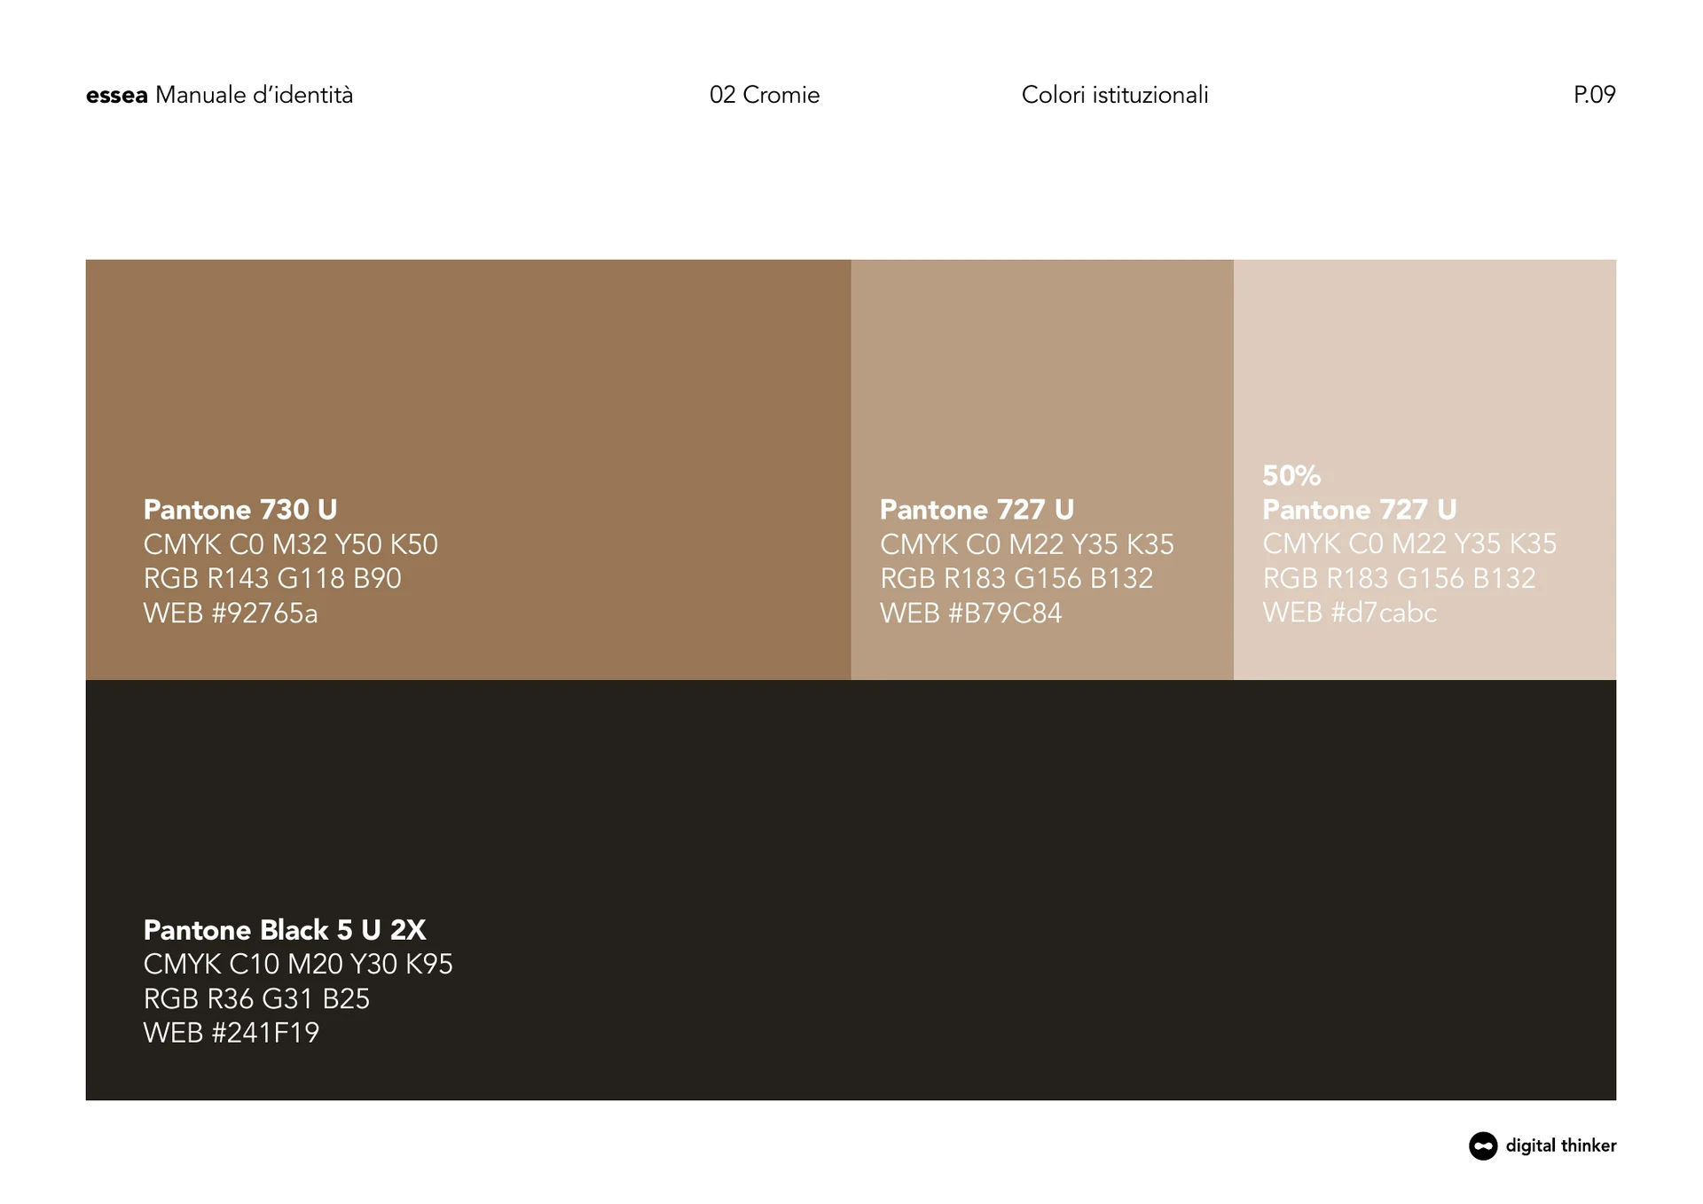The image size is (1703, 1204).
Task: Click 'RGB R143 G118 B90' value
Action: (272, 579)
